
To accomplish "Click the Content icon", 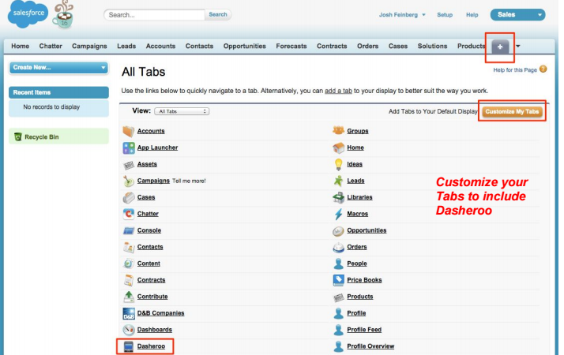I will click(129, 263).
